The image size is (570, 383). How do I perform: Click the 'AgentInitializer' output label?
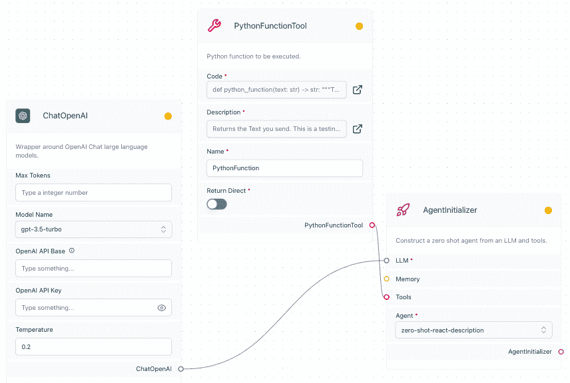click(530, 352)
